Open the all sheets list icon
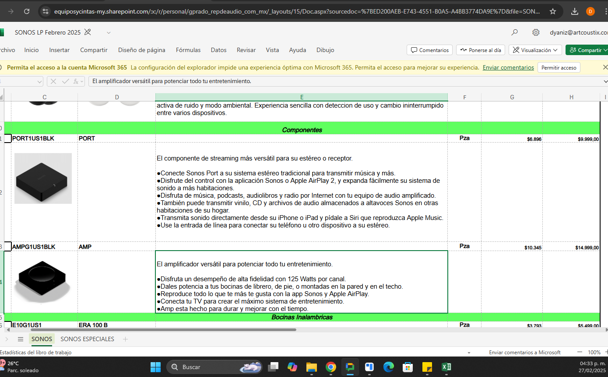Image resolution: width=608 pixels, height=377 pixels. tap(21, 339)
